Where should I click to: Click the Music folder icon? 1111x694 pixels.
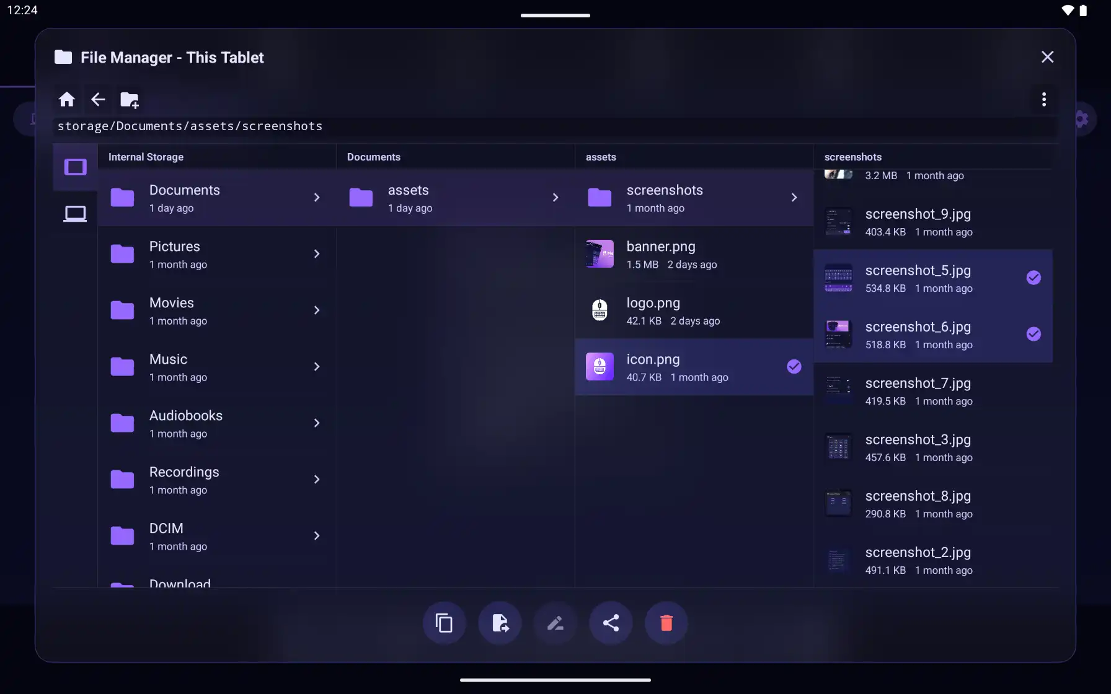click(x=122, y=367)
